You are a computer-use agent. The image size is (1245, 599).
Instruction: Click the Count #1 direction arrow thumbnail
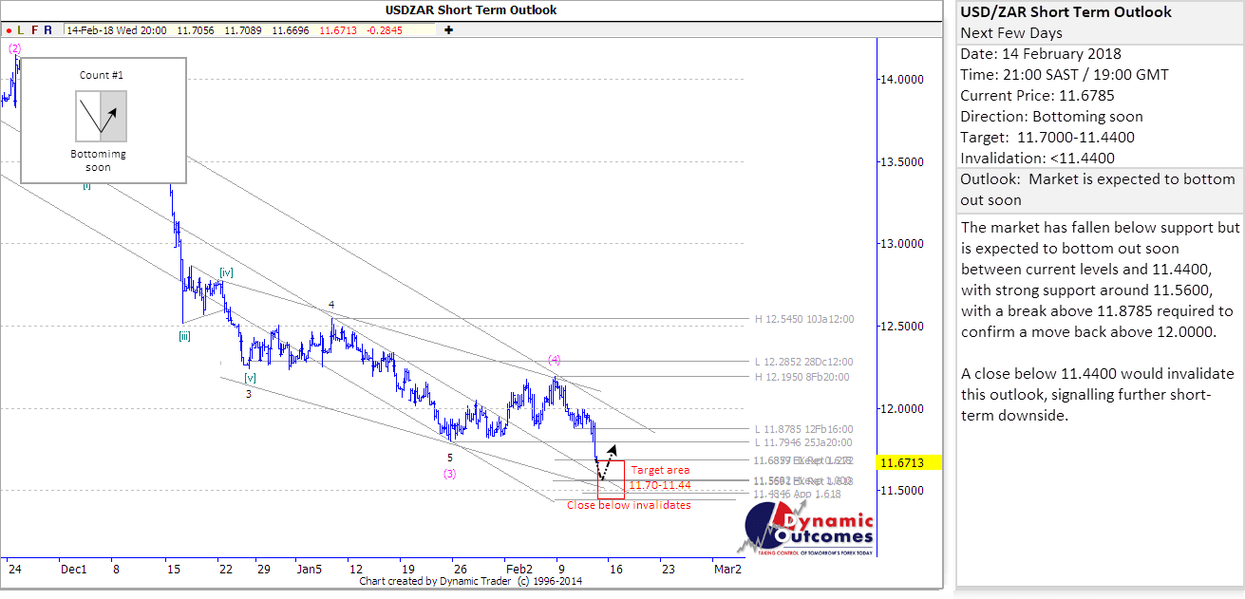(x=101, y=116)
